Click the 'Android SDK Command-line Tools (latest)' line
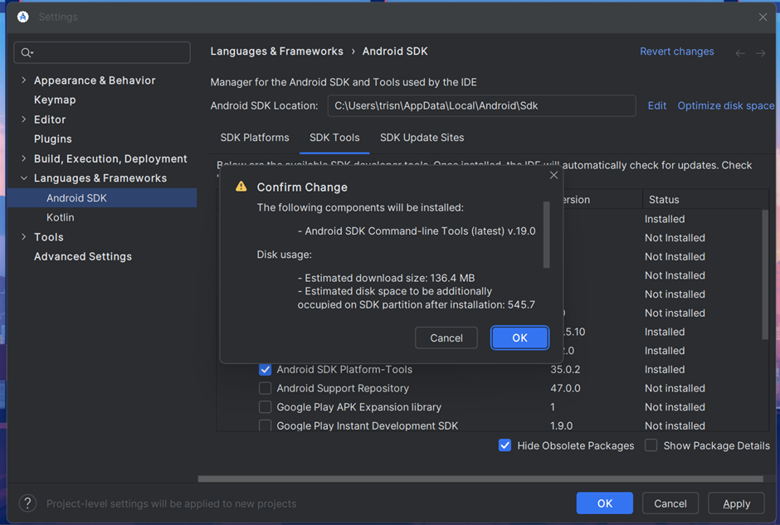The height and width of the screenshot is (525, 780). pyautogui.click(x=417, y=231)
